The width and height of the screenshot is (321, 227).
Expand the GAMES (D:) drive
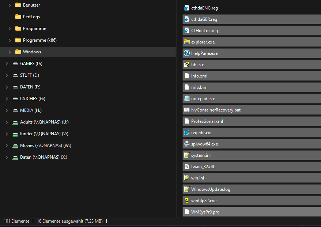pos(7,64)
